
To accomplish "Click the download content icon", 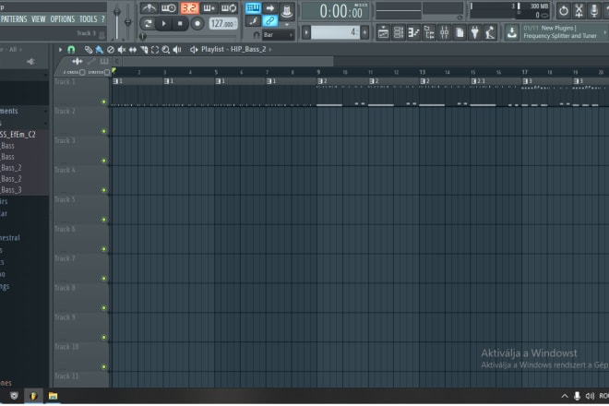I will tap(512, 32).
